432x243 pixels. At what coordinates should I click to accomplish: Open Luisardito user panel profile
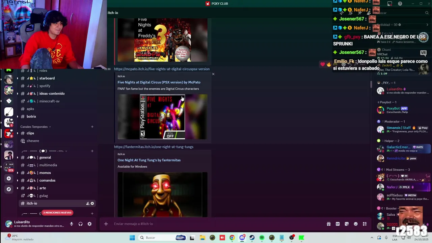coord(34,224)
